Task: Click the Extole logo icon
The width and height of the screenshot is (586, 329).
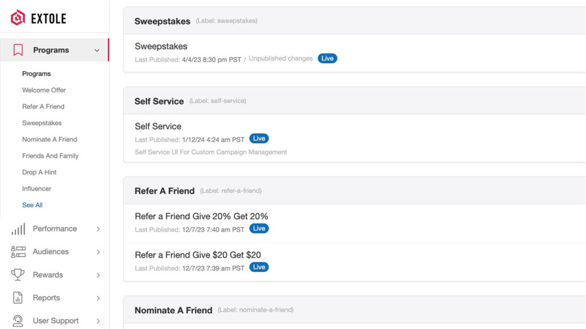Action: tap(18, 18)
